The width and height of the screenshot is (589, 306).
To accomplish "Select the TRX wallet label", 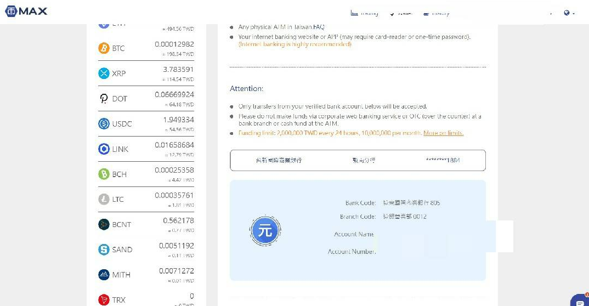I will click(x=118, y=300).
